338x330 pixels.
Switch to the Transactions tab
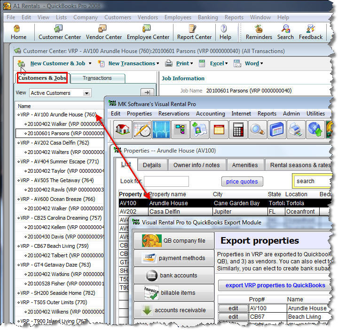tap(97, 78)
